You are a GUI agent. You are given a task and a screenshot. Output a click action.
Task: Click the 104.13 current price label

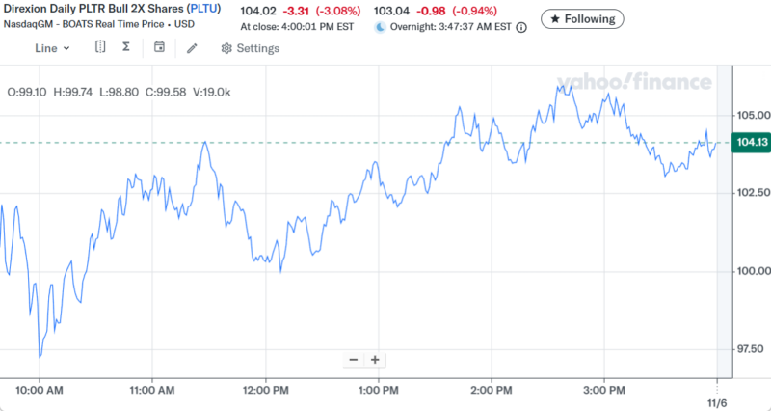click(x=751, y=143)
